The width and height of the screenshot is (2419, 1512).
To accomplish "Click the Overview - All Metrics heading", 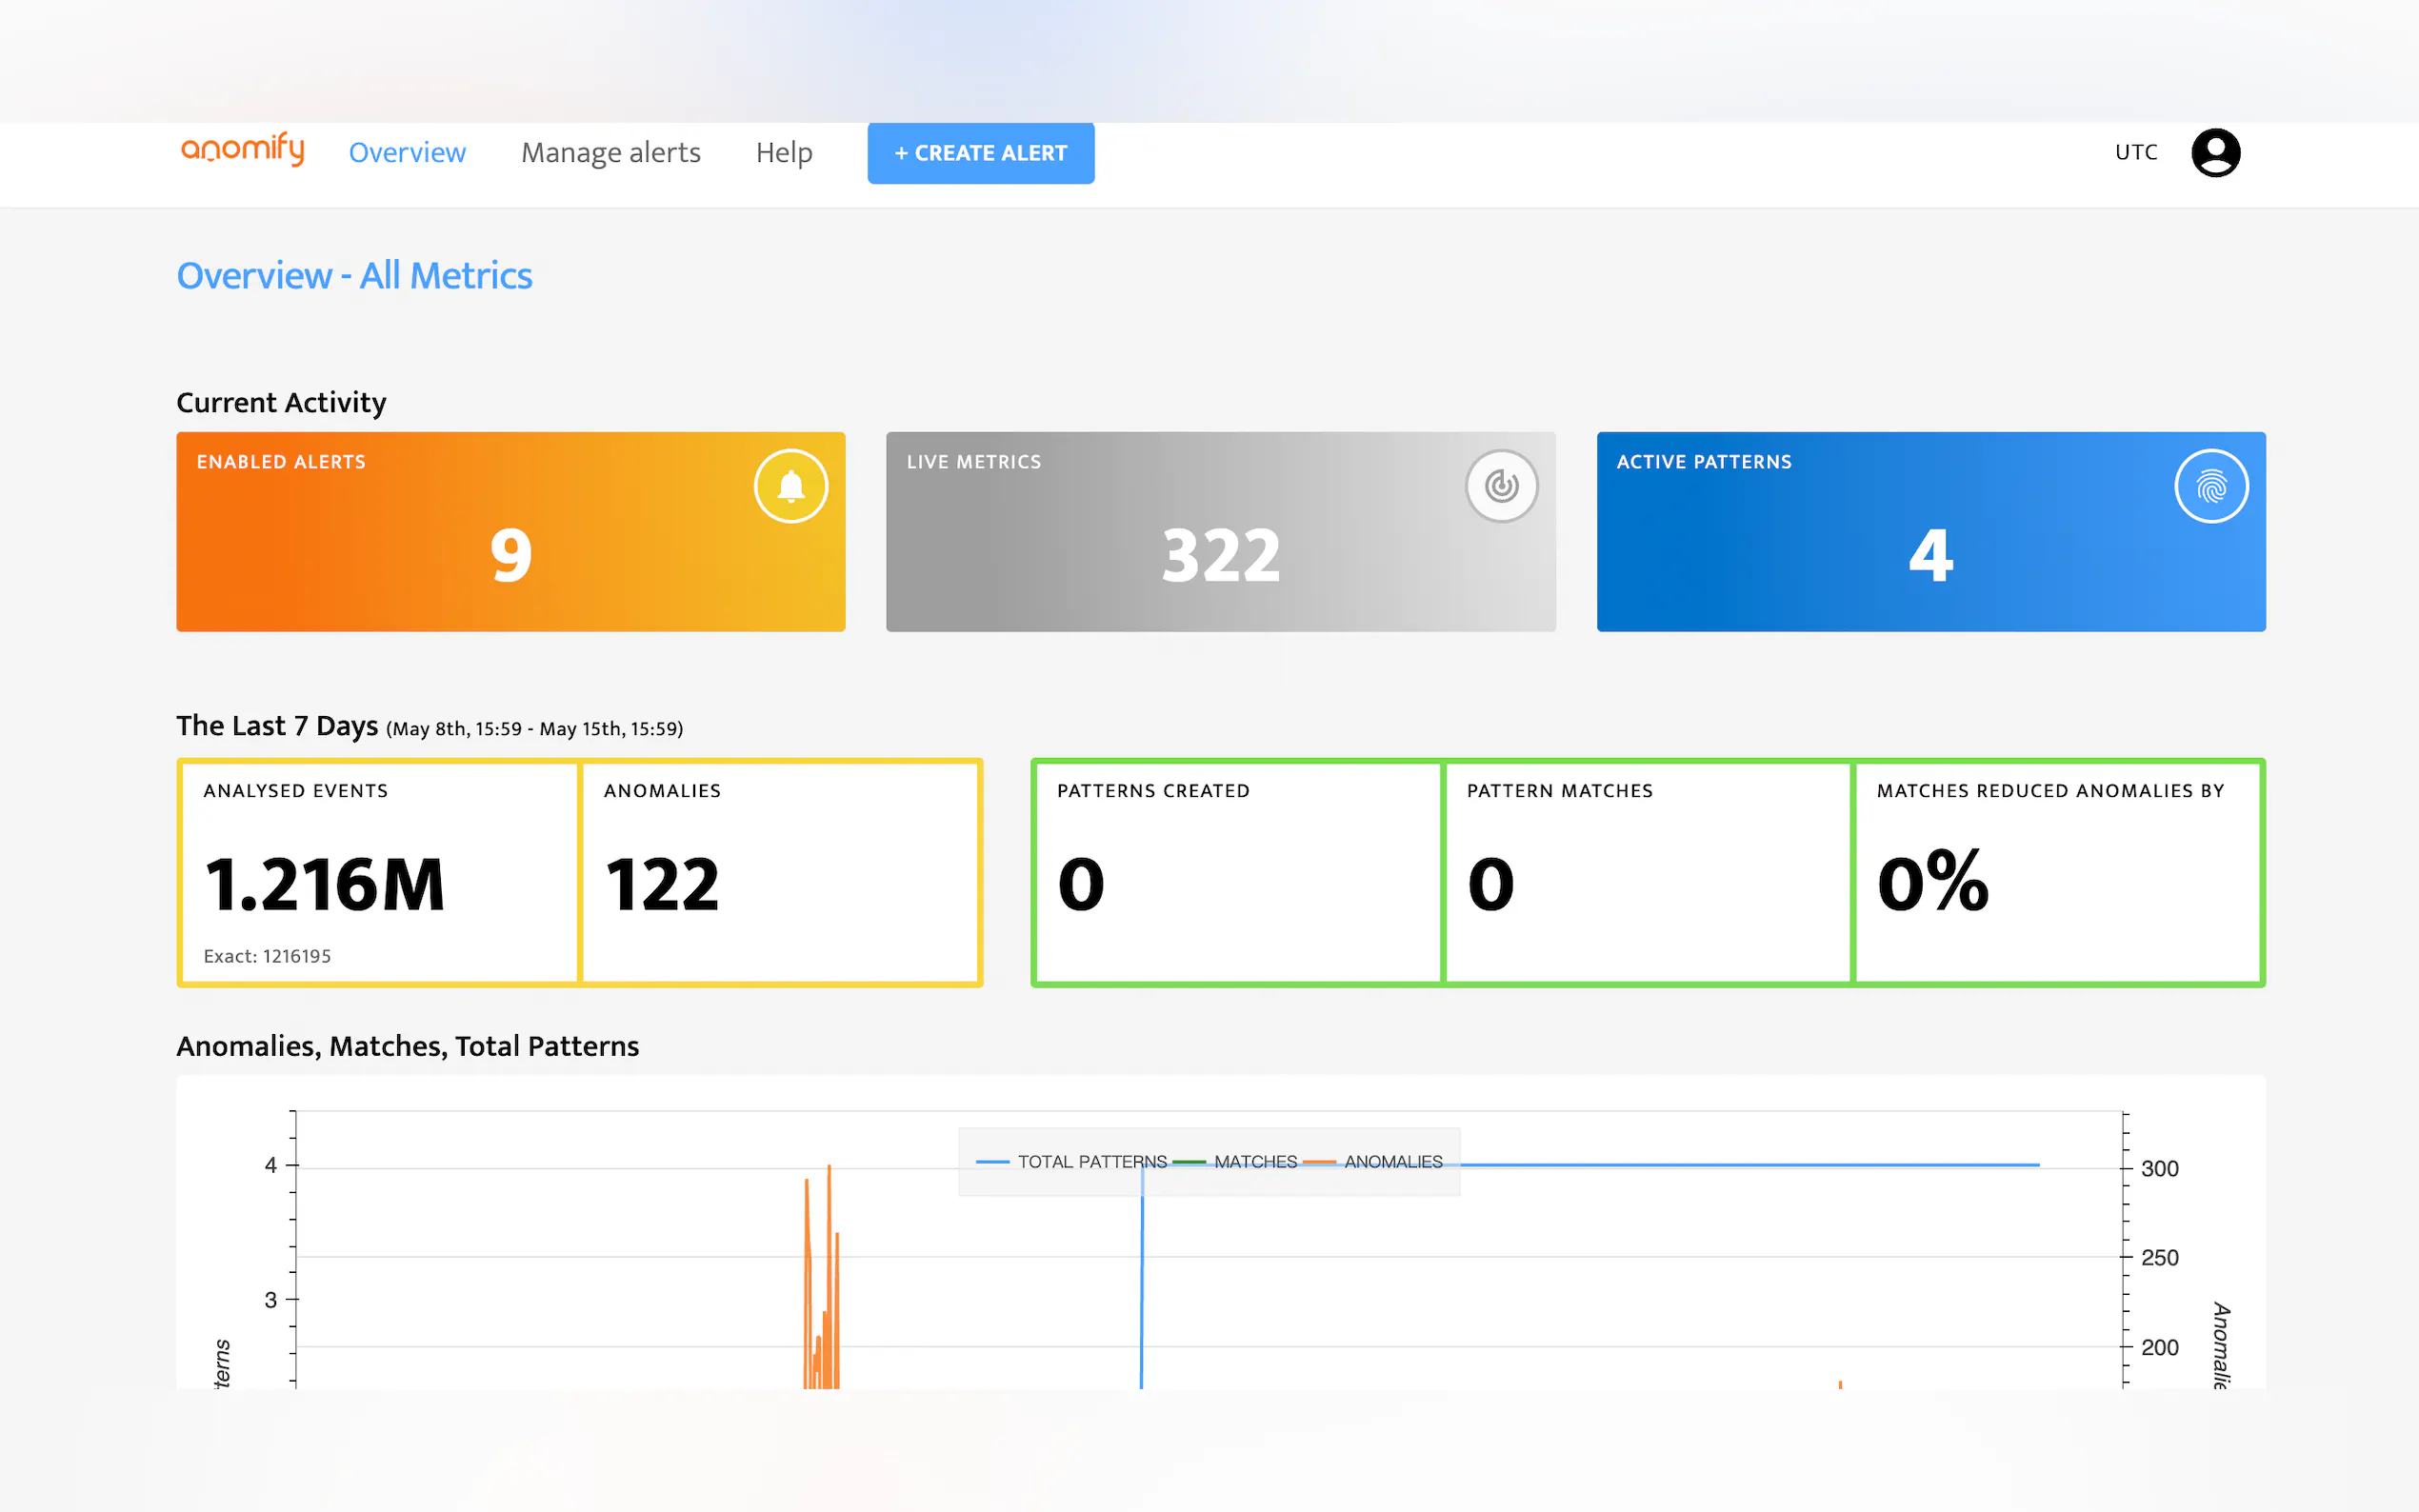I will [x=354, y=275].
